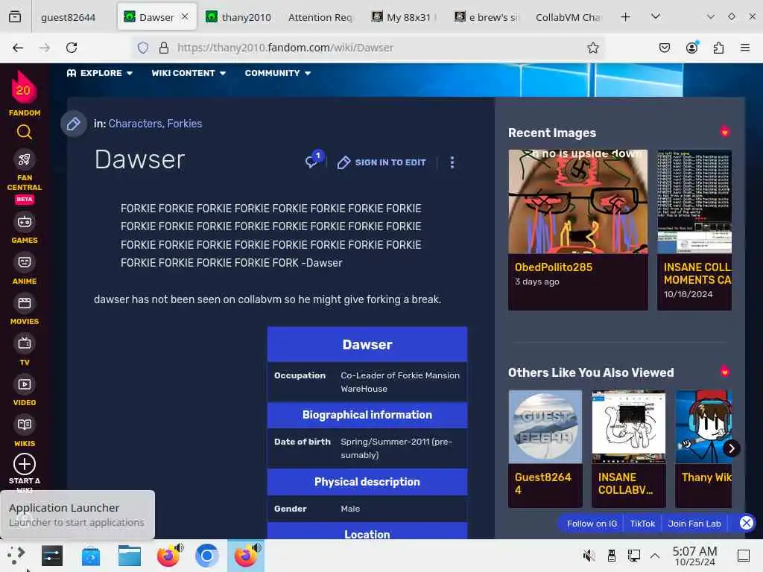Screen dimensions: 763x572
Task: Open the Firefox hamburger menu
Action: pos(745,48)
